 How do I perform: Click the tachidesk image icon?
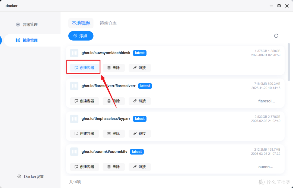[74, 53]
